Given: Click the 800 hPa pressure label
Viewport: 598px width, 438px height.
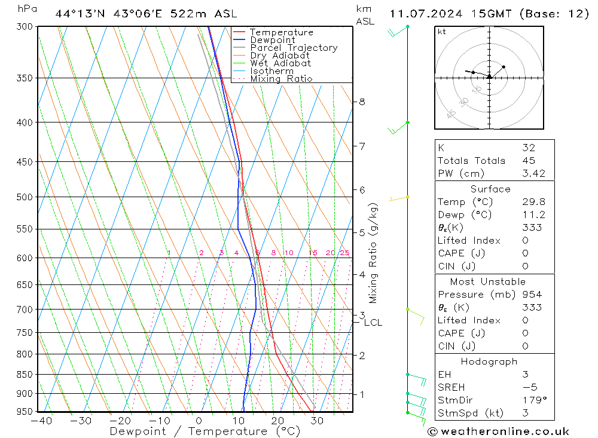Looking at the screenshot, I should [x=25, y=354].
